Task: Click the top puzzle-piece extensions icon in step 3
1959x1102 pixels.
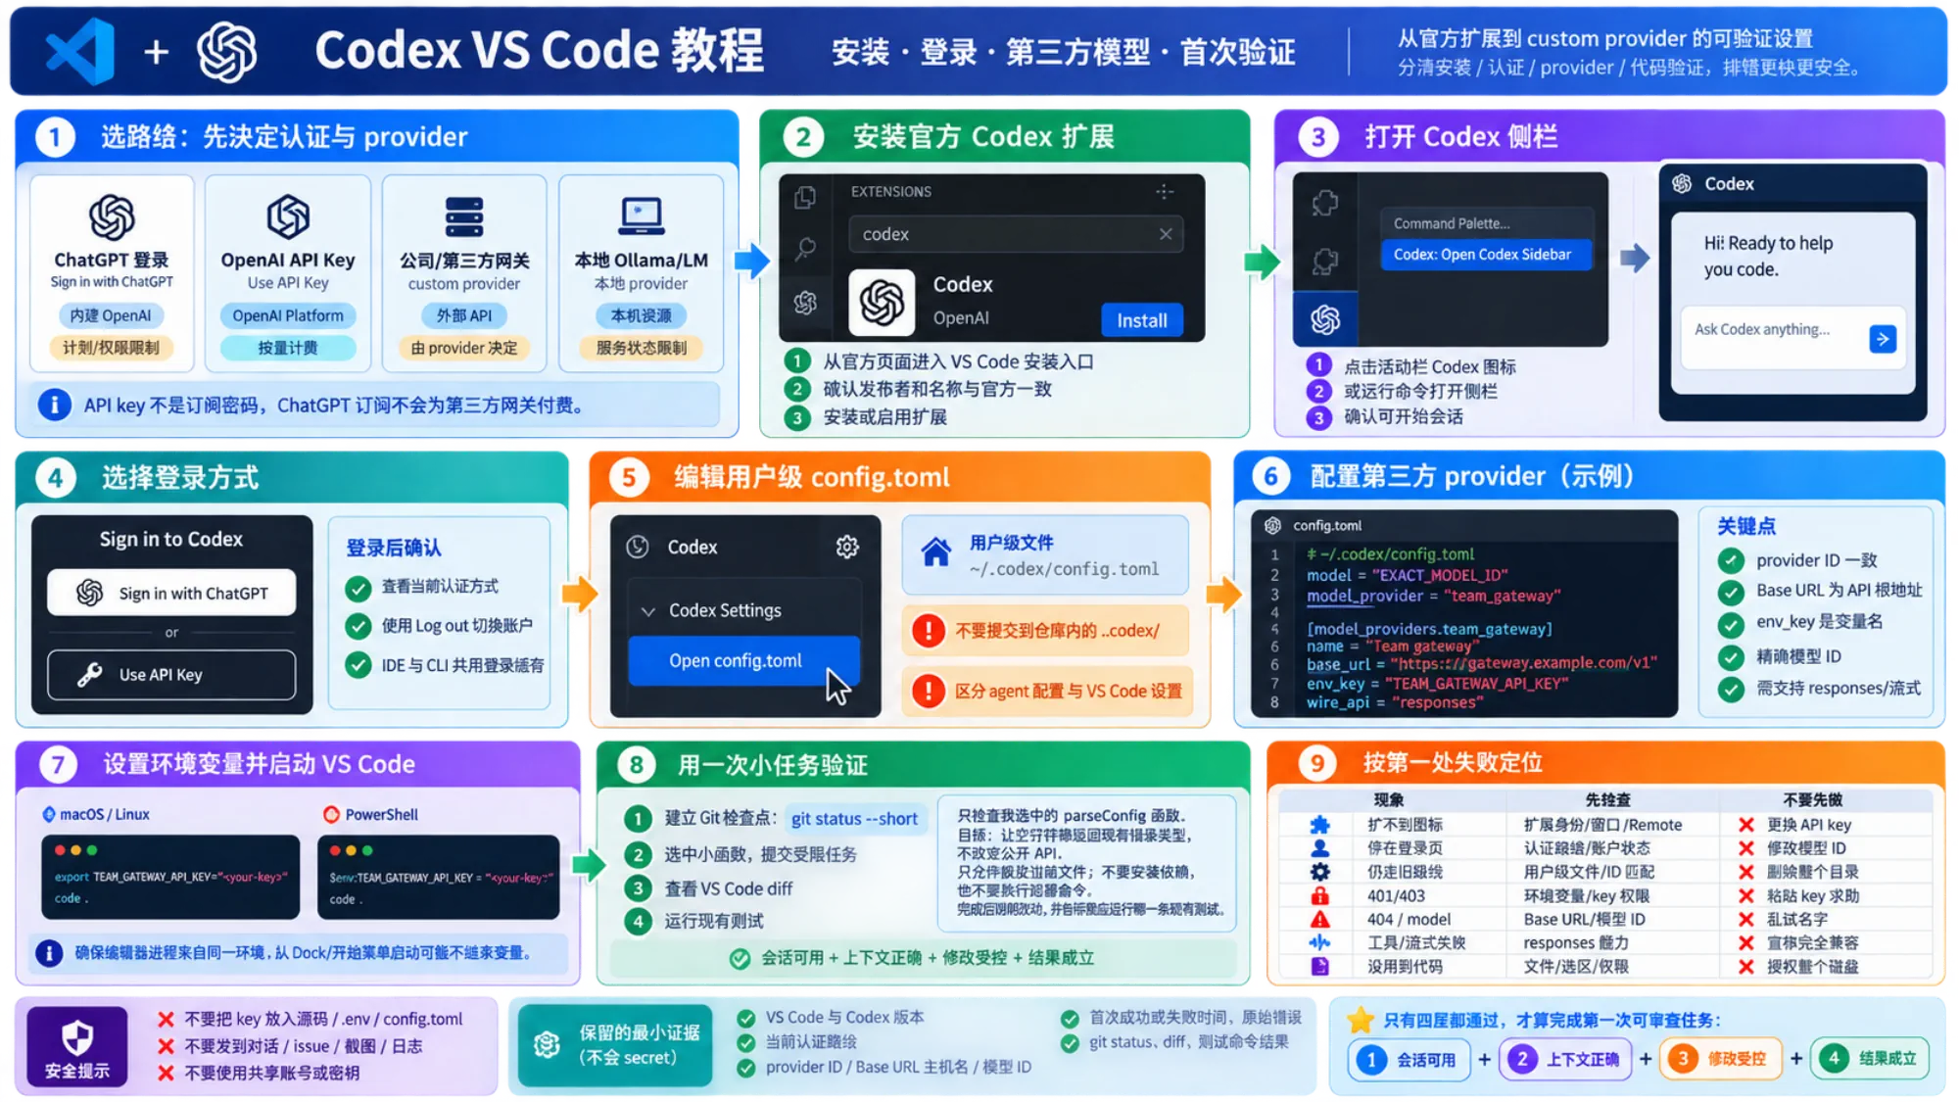Action: 1325,203
